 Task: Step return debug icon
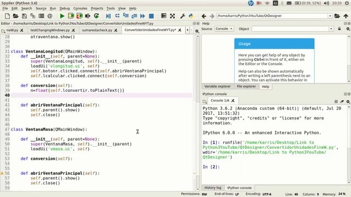(134, 16)
